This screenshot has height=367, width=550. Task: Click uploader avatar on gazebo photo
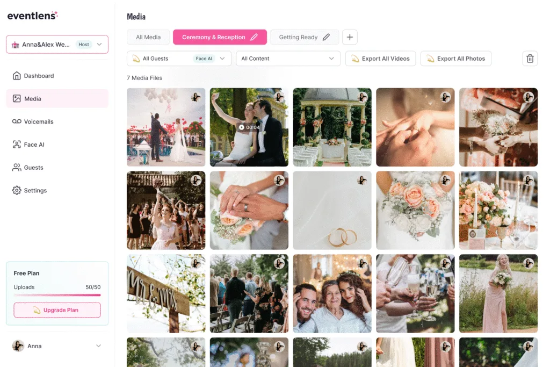pos(363,97)
